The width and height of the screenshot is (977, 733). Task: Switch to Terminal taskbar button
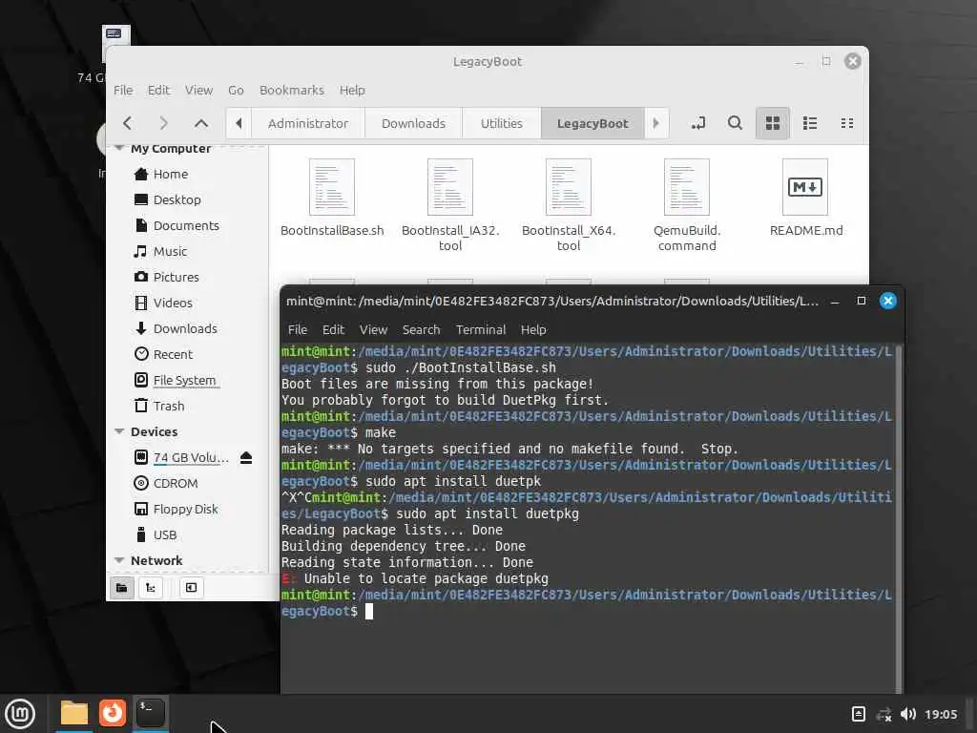[151, 713]
